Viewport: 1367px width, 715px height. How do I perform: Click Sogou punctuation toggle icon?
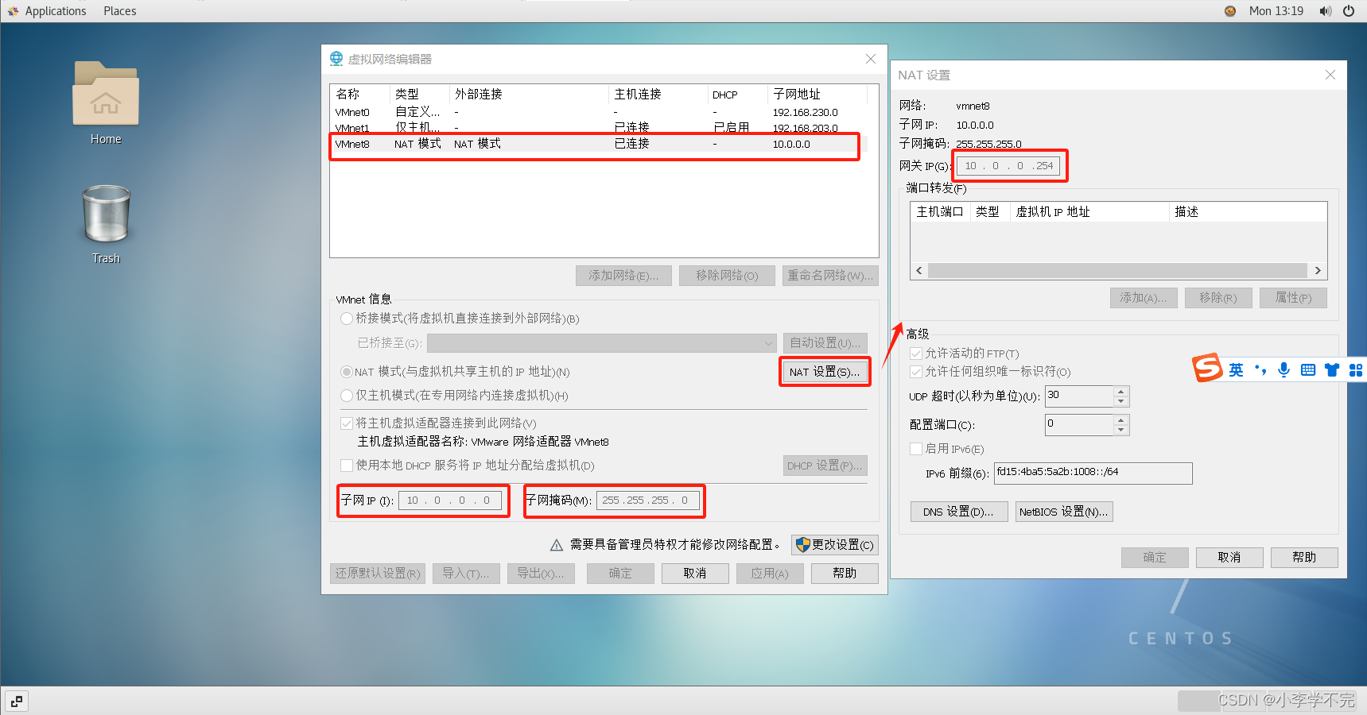(1260, 370)
